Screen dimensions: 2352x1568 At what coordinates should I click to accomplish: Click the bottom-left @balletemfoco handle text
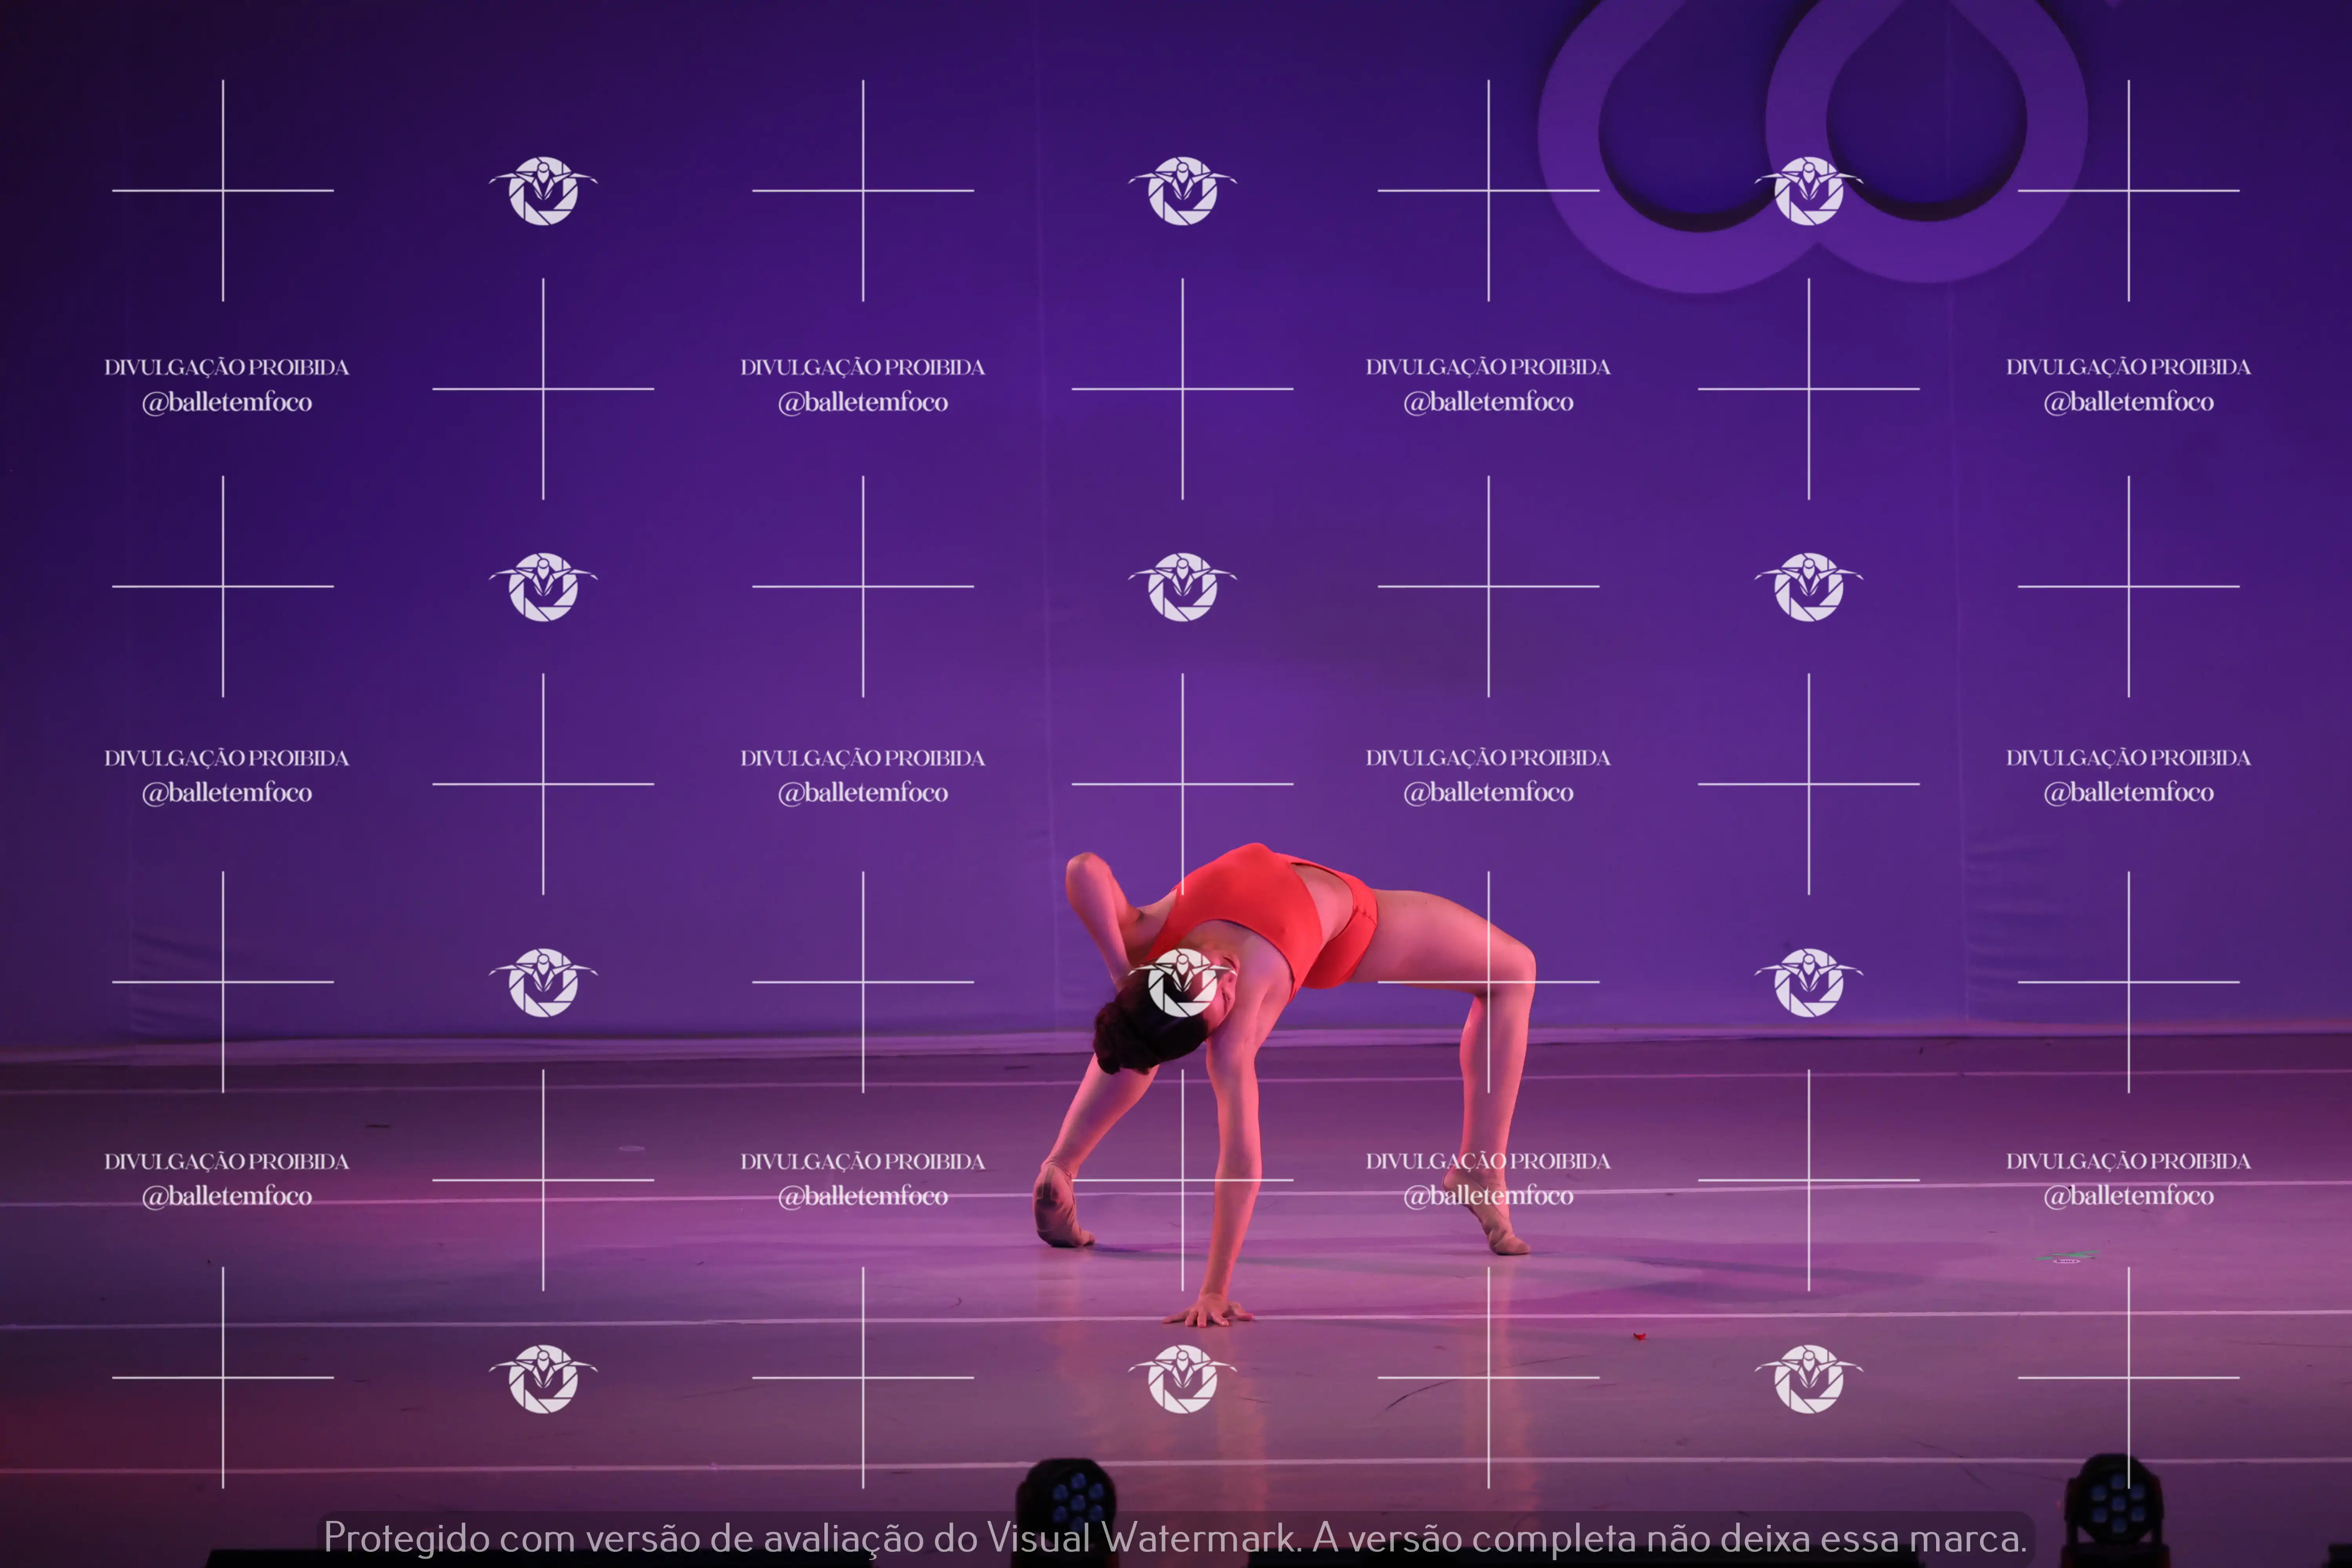click(227, 1196)
